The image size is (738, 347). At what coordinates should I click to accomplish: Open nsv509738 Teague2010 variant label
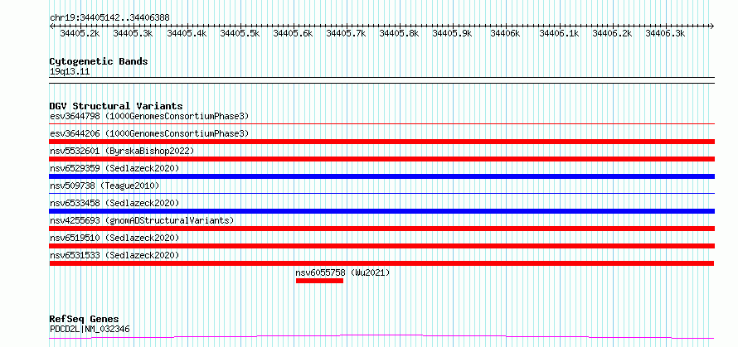coord(104,186)
